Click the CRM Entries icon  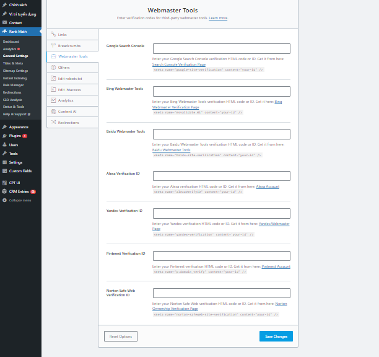pyautogui.click(x=4, y=192)
